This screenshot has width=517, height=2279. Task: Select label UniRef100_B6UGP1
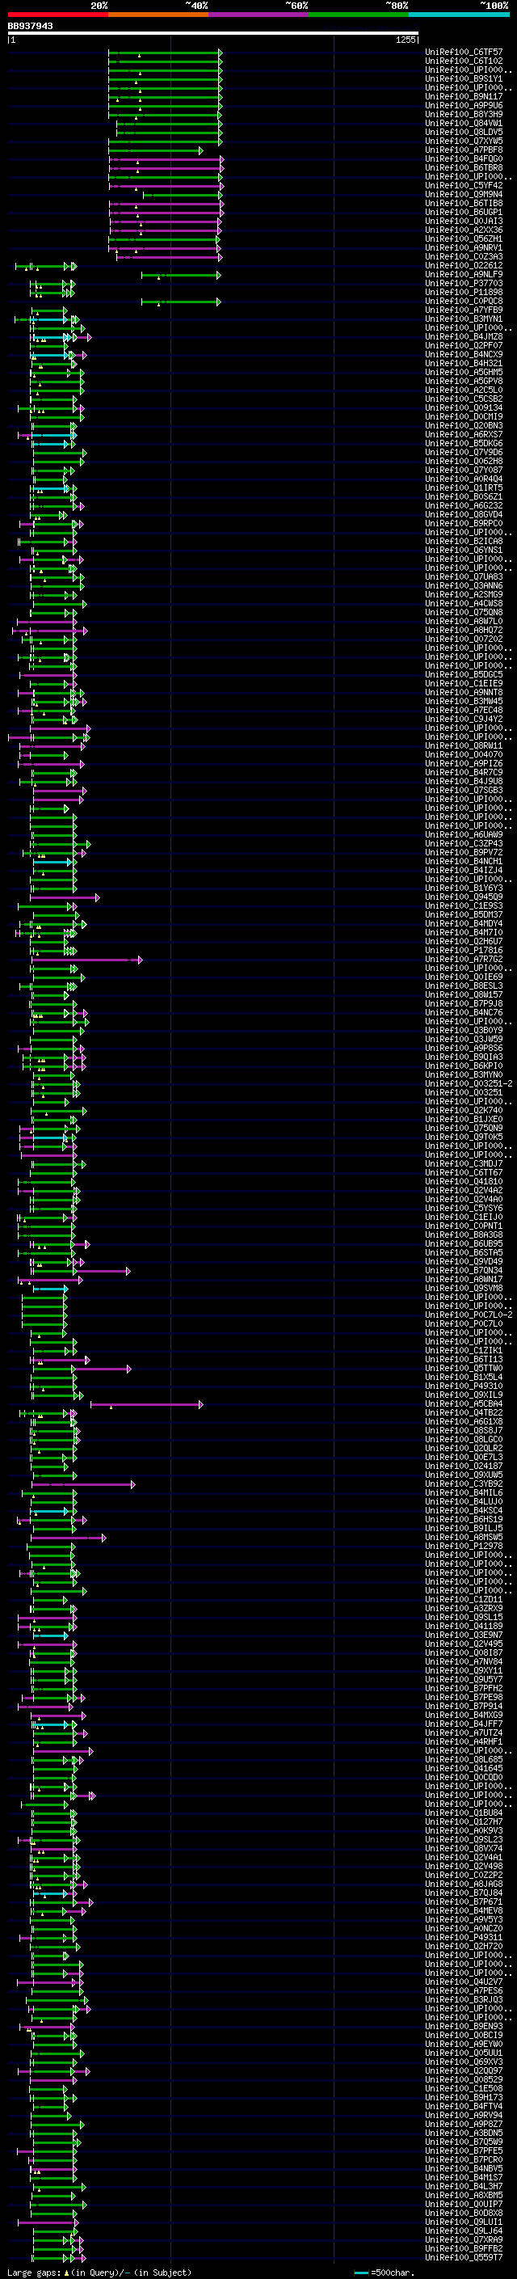[464, 213]
